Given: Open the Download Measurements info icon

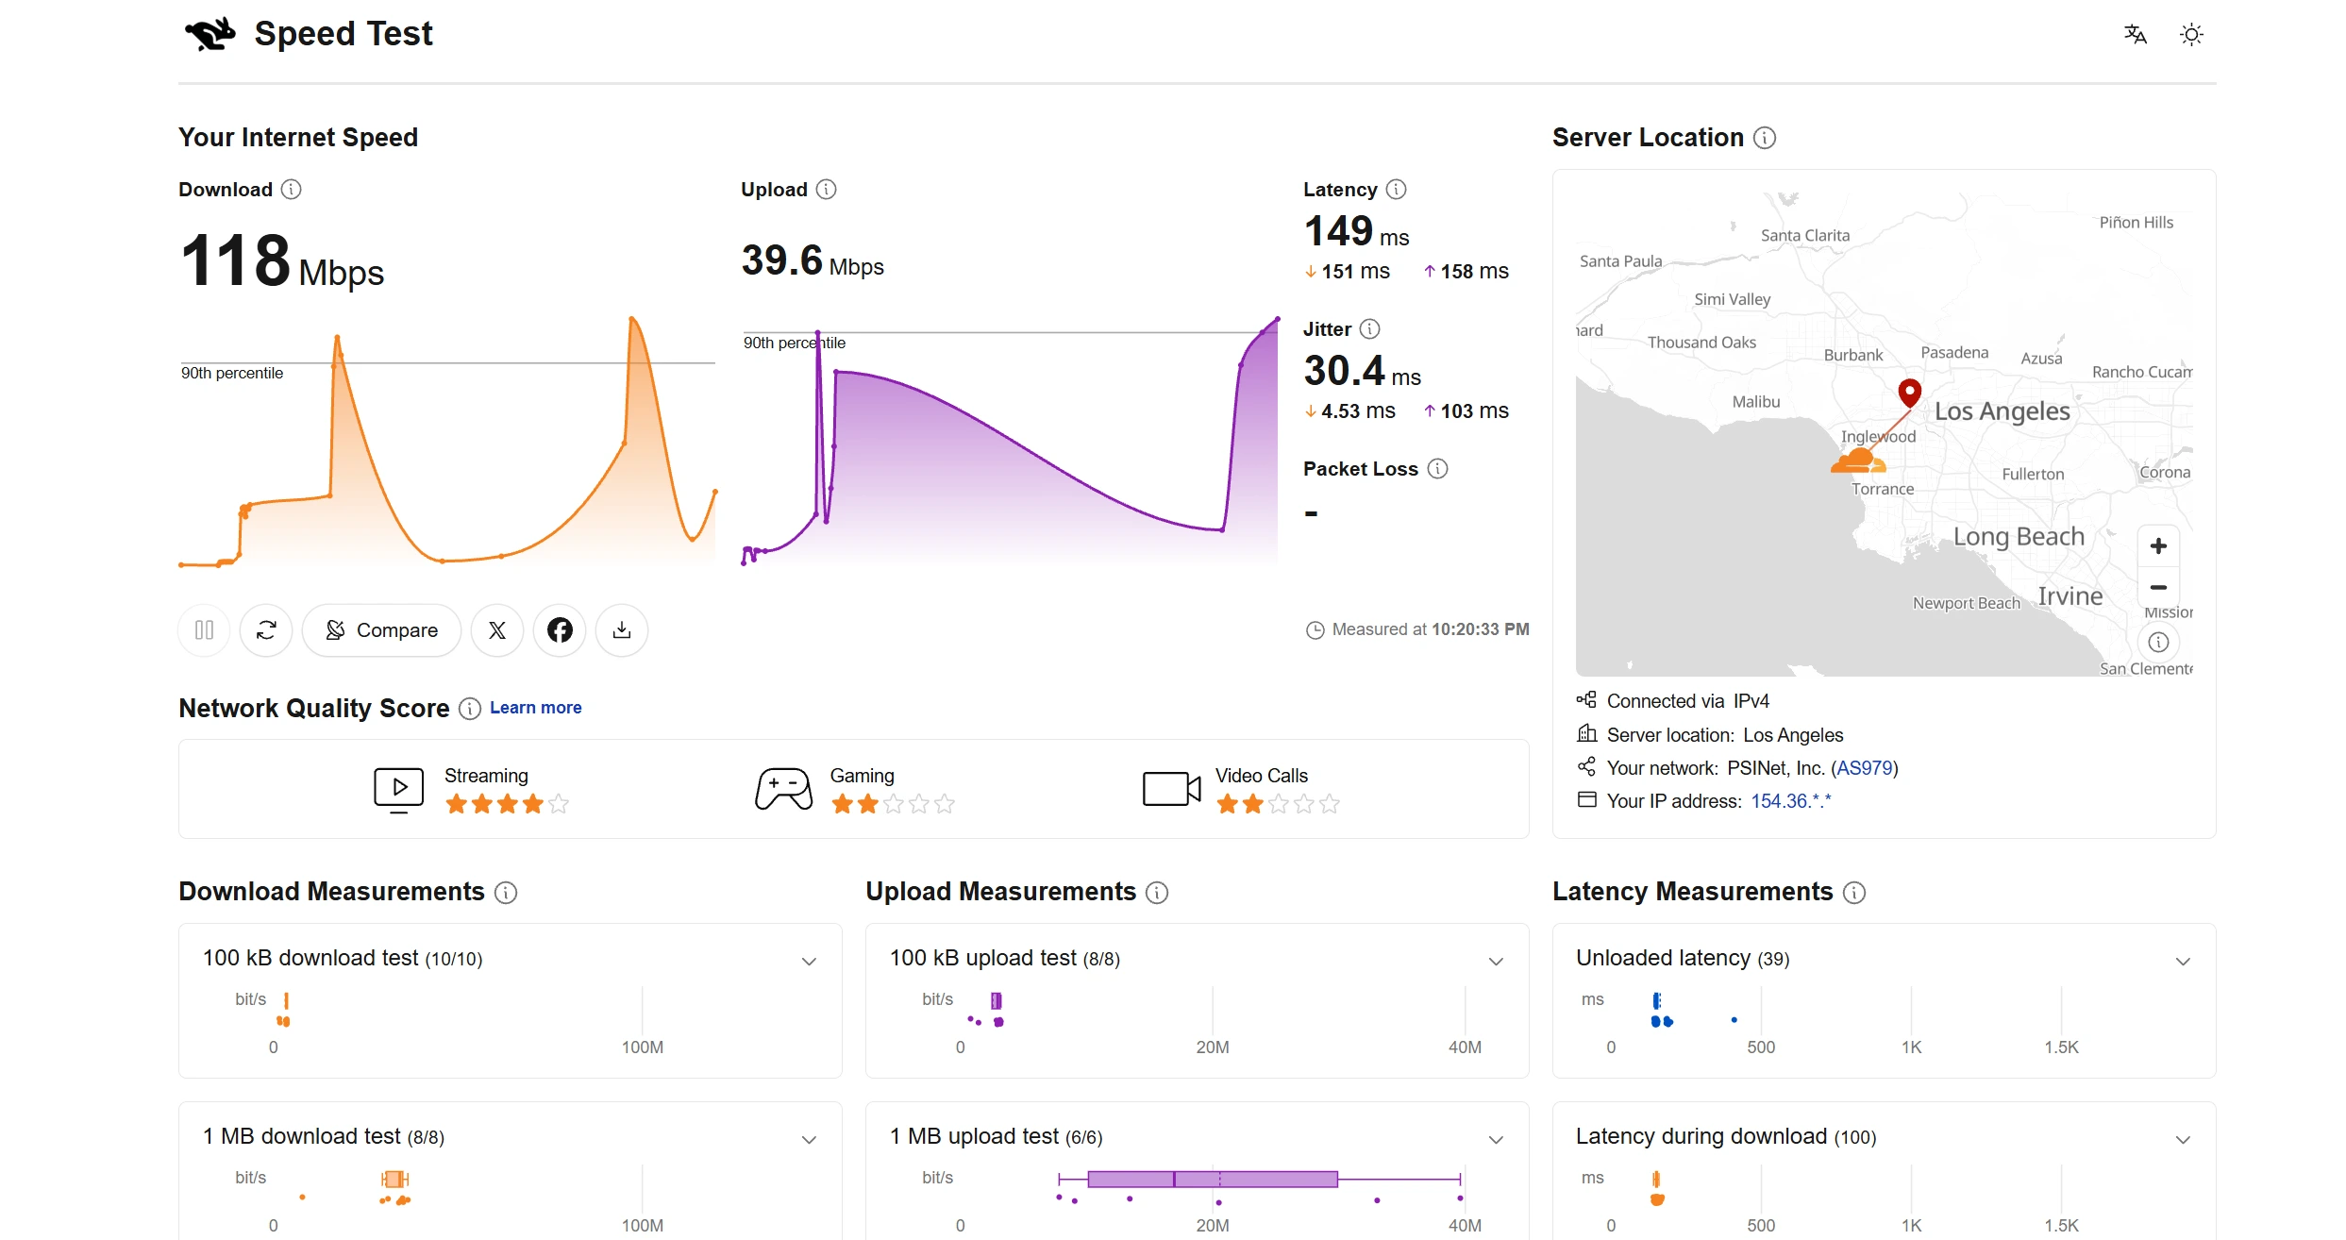Looking at the screenshot, I should coord(506,893).
